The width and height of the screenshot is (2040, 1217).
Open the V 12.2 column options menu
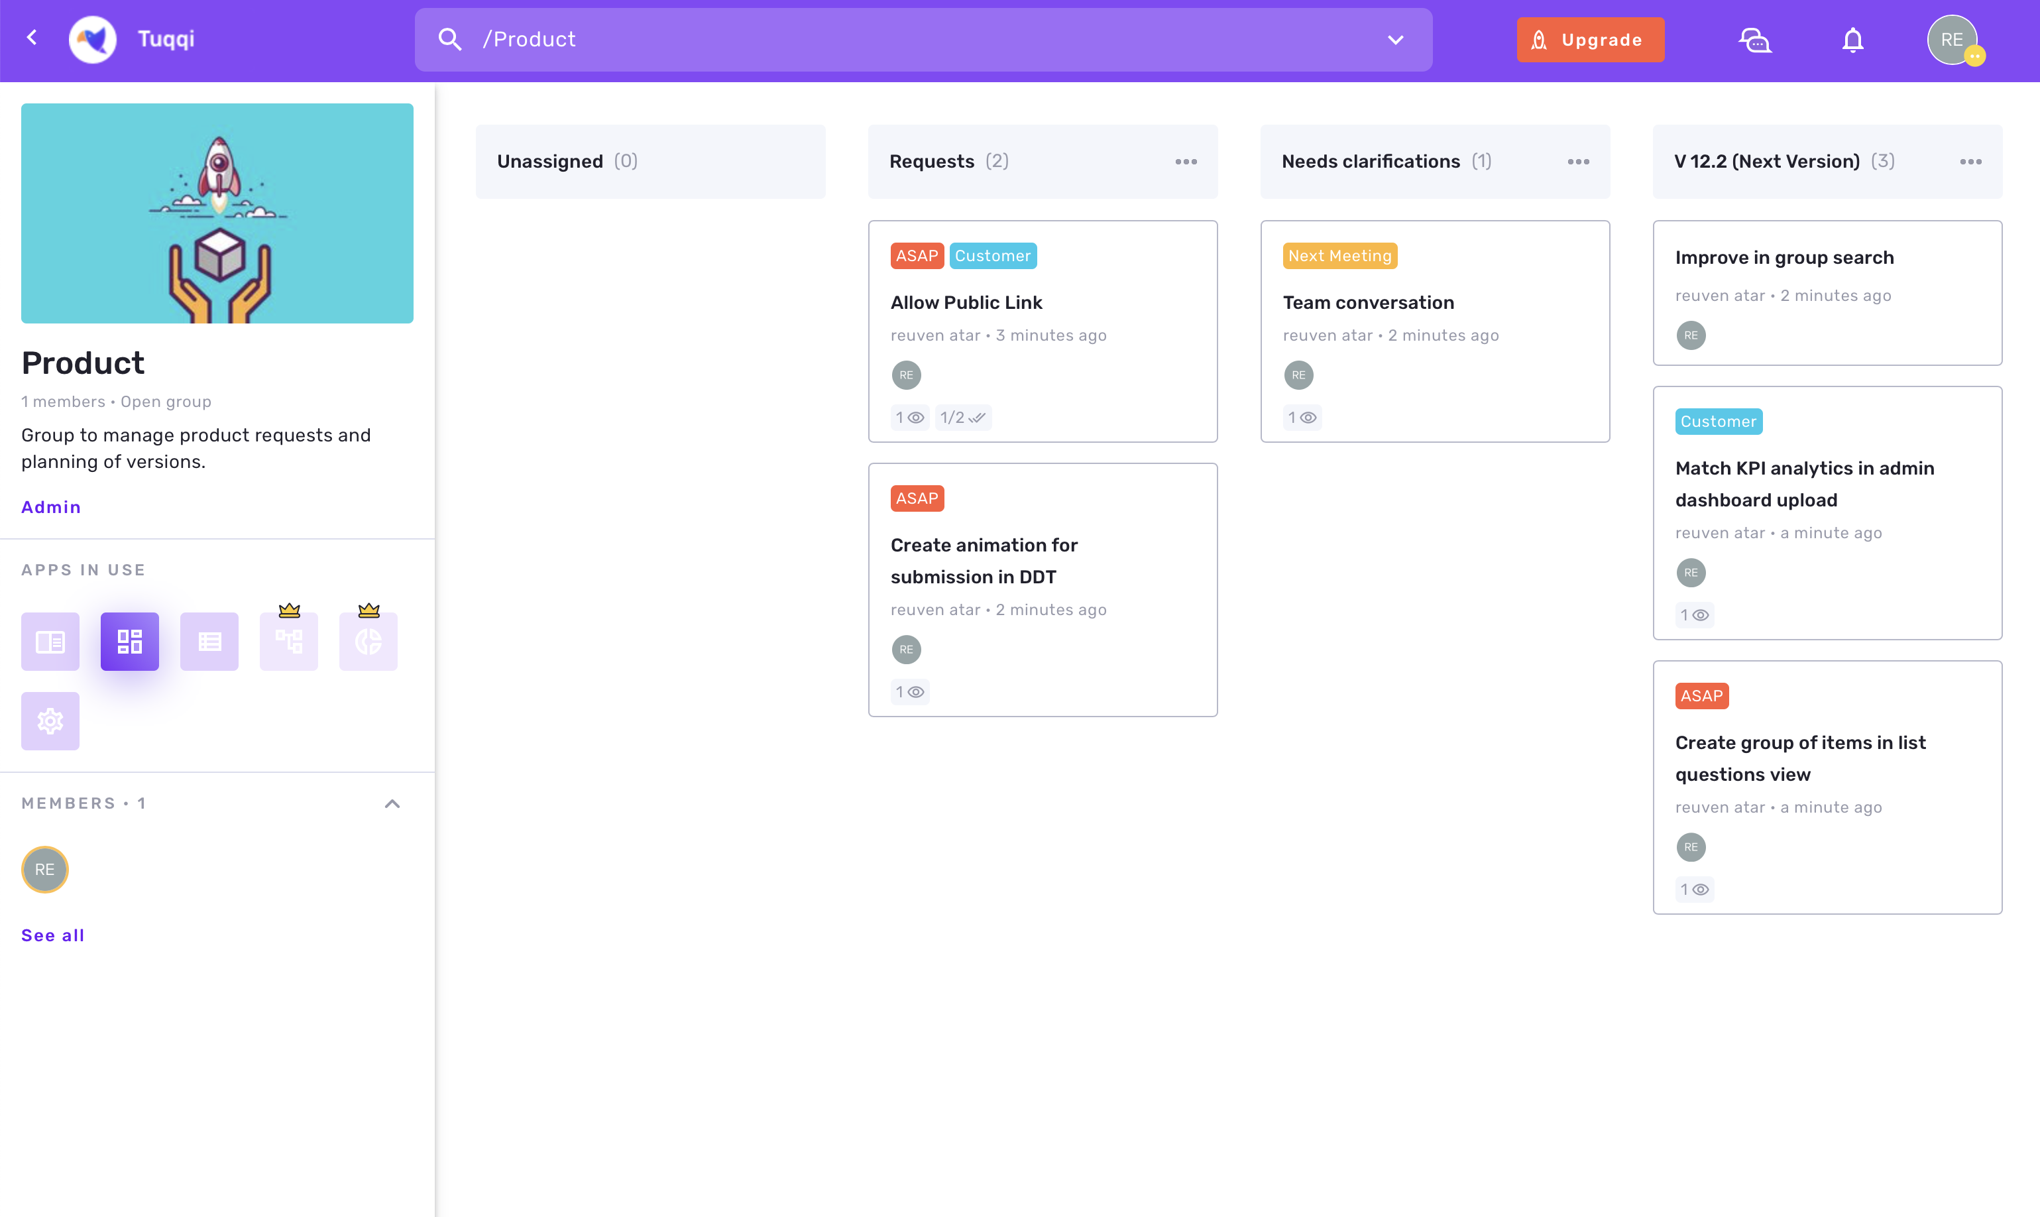click(x=1971, y=162)
